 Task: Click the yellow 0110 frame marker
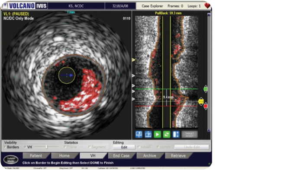pyautogui.click(x=201, y=101)
